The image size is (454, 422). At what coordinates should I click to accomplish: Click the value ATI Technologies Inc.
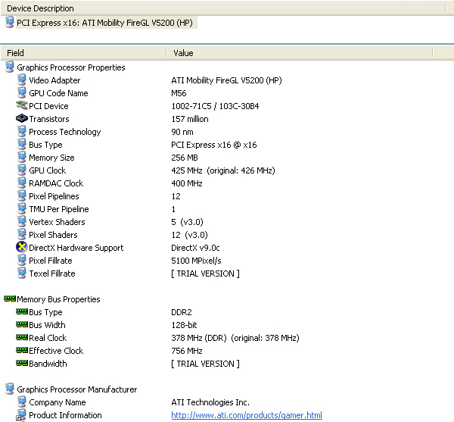pyautogui.click(x=210, y=402)
